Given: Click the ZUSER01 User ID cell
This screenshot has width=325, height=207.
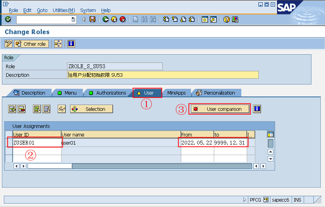Looking at the screenshot, I should (x=37, y=143).
